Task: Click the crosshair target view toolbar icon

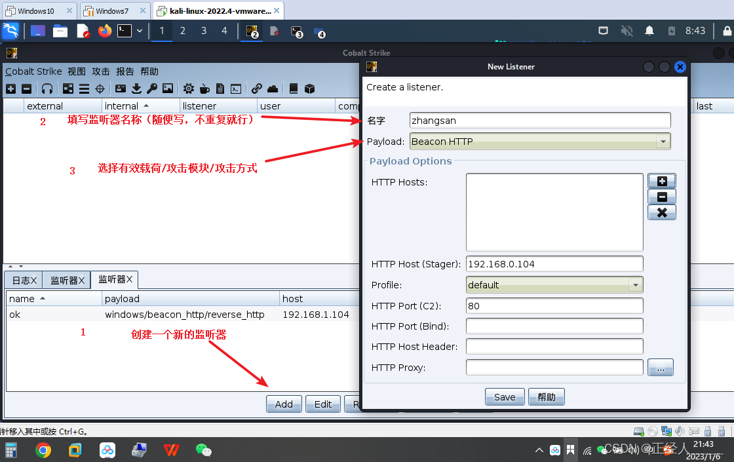Action: 100,88
